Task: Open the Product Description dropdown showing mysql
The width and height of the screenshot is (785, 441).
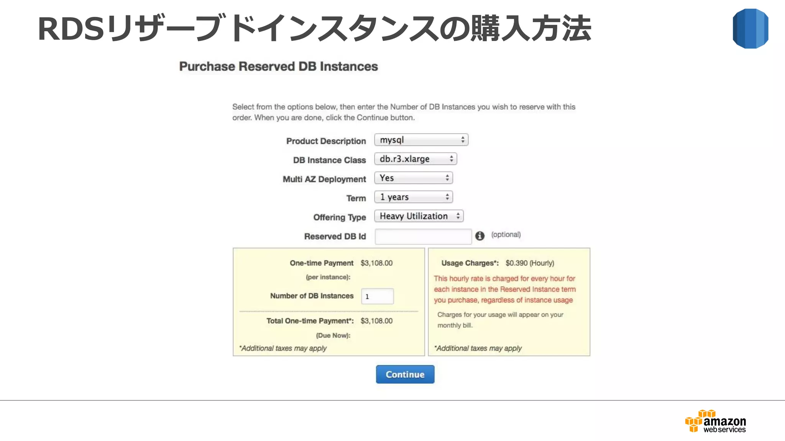Action: (421, 140)
